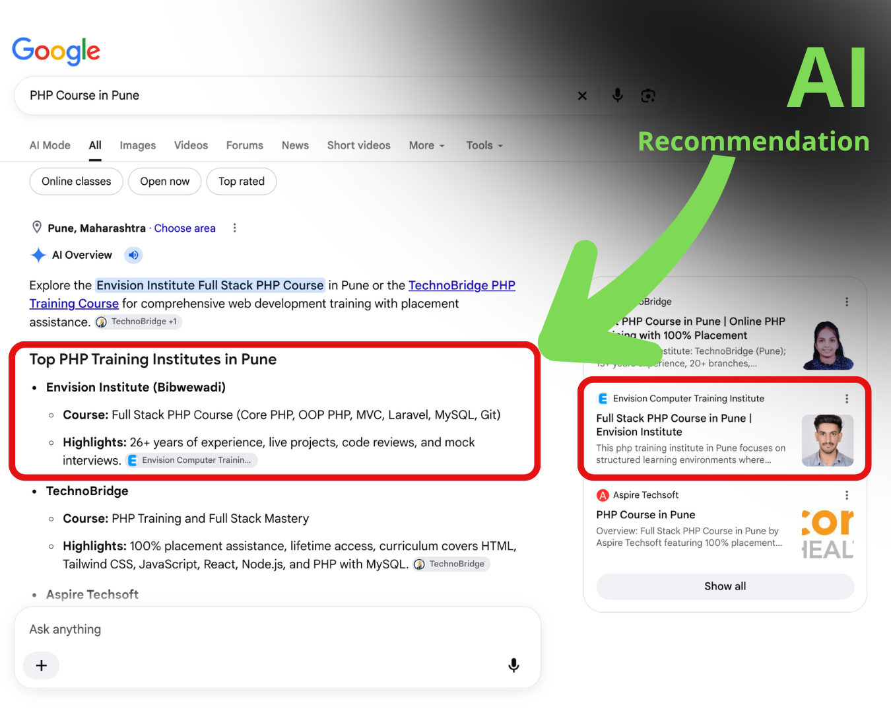The height and width of the screenshot is (713, 891).
Task: Click the Envision Institute favicon in the card
Action: 603,399
